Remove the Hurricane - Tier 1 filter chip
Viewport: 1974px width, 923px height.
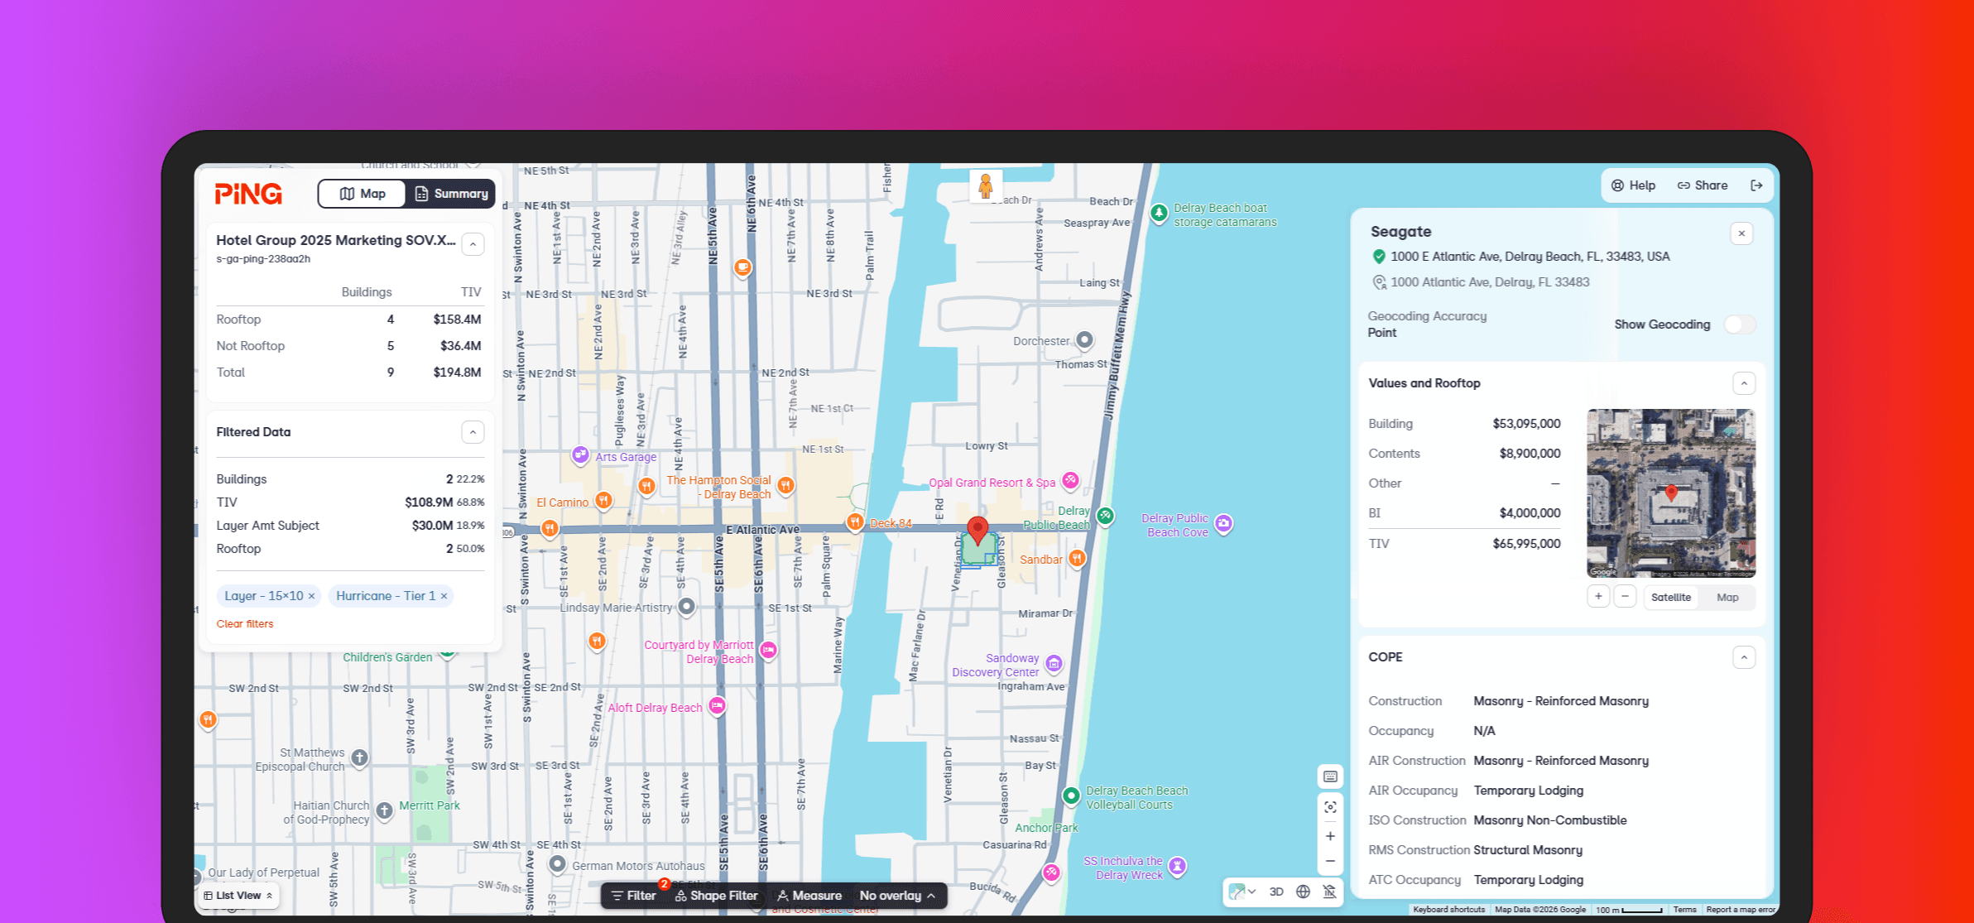click(x=444, y=596)
